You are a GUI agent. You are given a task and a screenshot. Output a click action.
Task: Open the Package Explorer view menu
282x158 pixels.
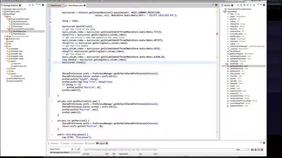pyautogui.click(x=37, y=5)
